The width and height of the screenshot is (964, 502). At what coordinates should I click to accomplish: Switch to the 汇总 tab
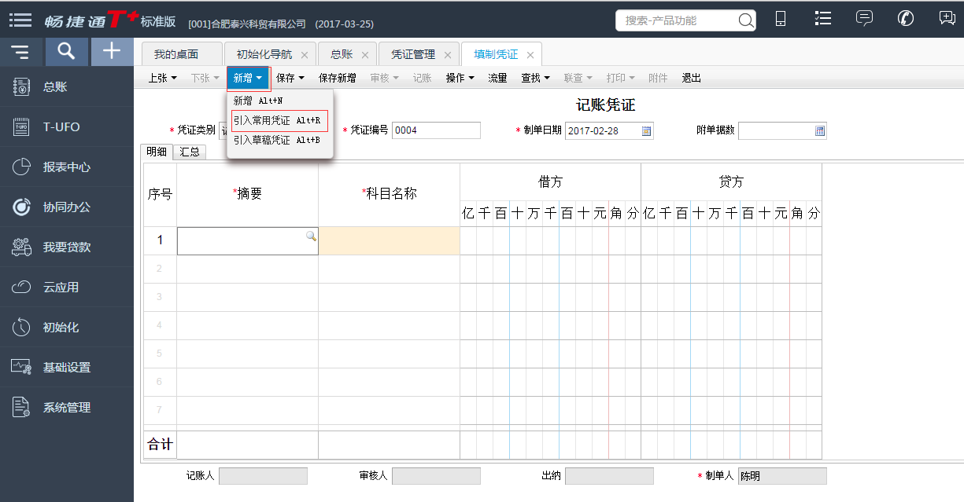[190, 152]
